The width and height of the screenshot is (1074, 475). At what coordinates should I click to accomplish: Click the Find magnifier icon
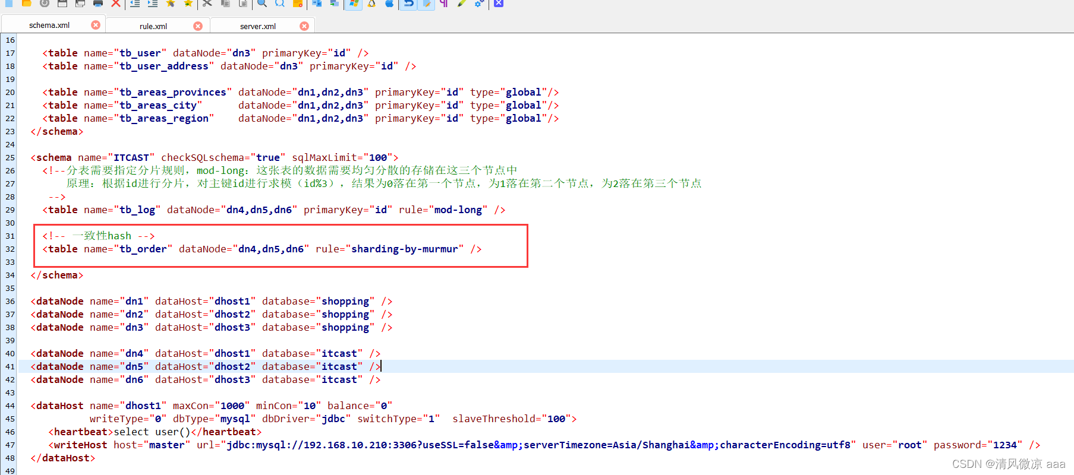click(x=262, y=3)
